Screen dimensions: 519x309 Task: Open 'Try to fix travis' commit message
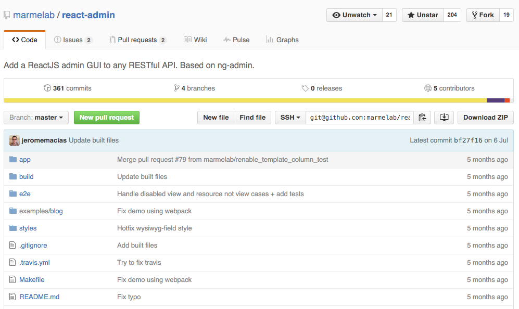[139, 263]
